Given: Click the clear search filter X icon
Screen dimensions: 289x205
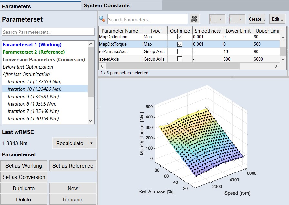Looking at the screenshot, I should (194, 19).
